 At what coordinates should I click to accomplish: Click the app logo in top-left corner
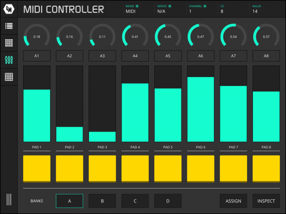tap(9, 9)
